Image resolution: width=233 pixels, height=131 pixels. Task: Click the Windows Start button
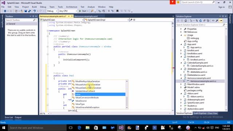click(x=4, y=128)
